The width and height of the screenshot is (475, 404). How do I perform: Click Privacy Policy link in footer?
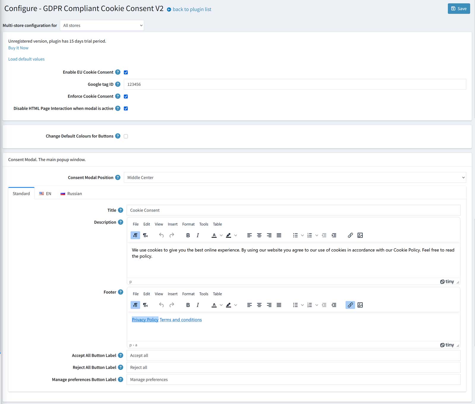tap(145, 319)
